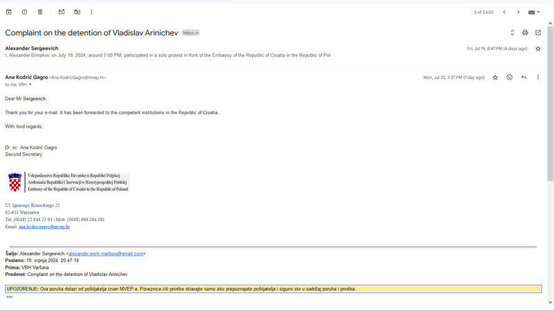Show trimmed content with the ellipsis button
This screenshot has width=554, height=311.
click(x=9, y=296)
